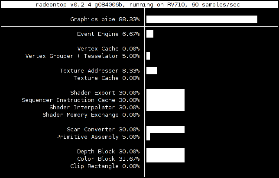Select the Primitive Assembly 5.00% label
Image resolution: width=279 pixels, height=178 pixels.
(98, 137)
